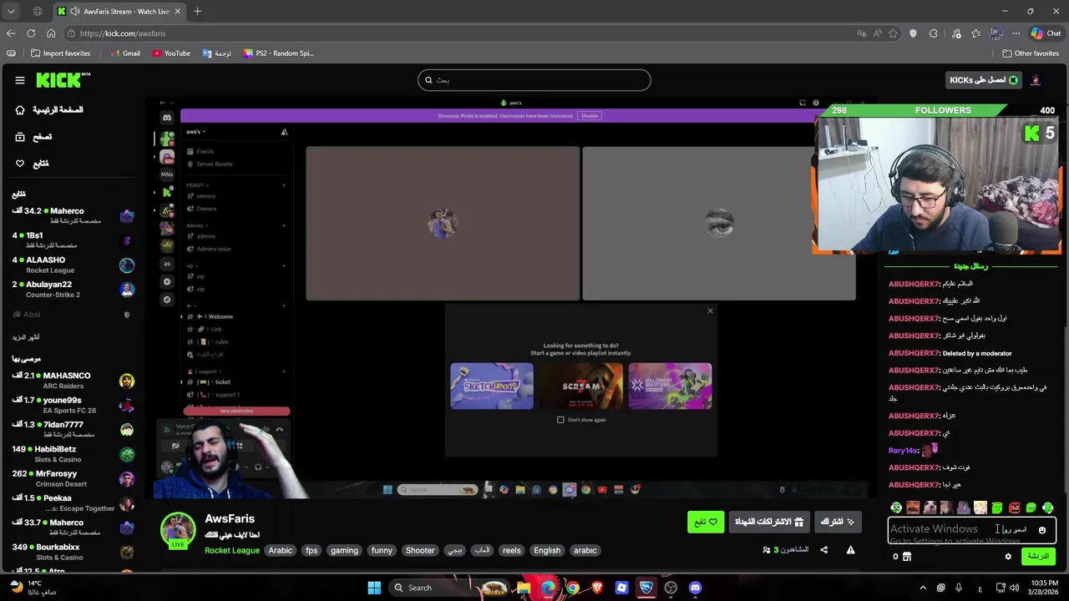
Task: Click the Sketch Heads activity thumbnail
Action: click(492, 386)
